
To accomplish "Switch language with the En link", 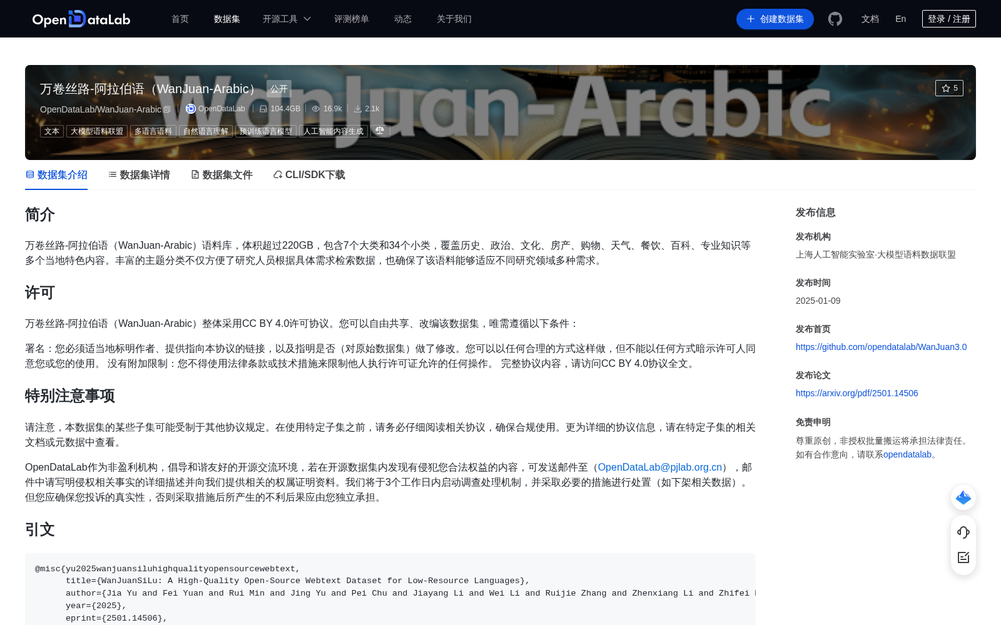I will click(901, 19).
